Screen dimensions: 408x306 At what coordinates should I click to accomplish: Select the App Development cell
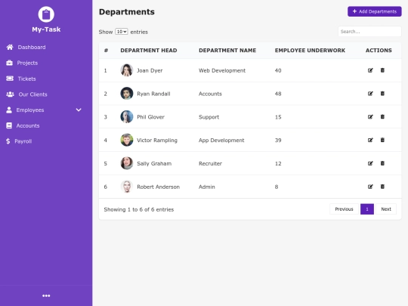tap(221, 141)
